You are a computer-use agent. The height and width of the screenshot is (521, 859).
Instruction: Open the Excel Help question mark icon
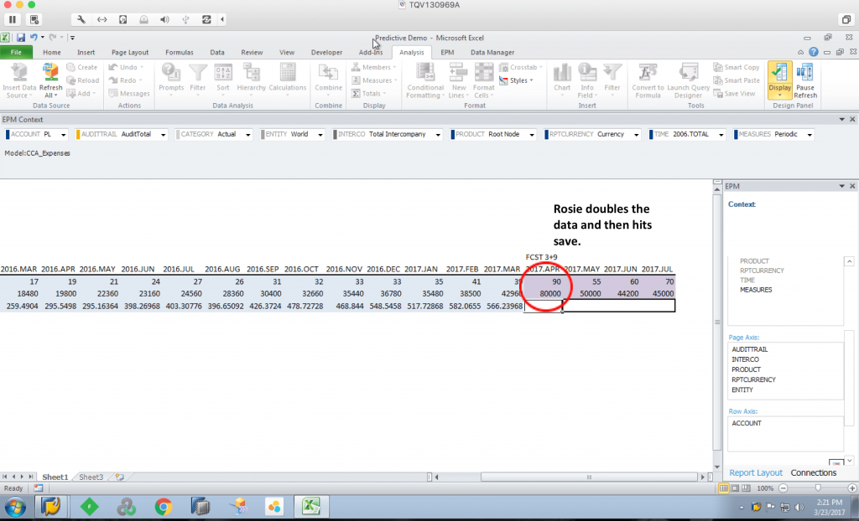click(x=814, y=52)
